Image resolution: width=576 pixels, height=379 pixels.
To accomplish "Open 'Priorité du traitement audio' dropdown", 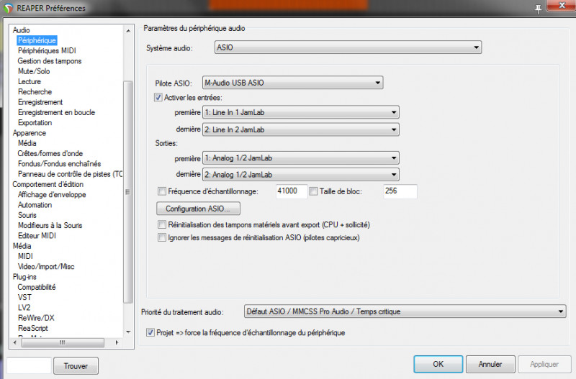I will click(x=405, y=311).
